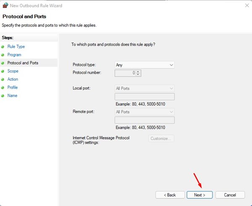Click the Remote port text field
The image size is (252, 206).
click(144, 120)
